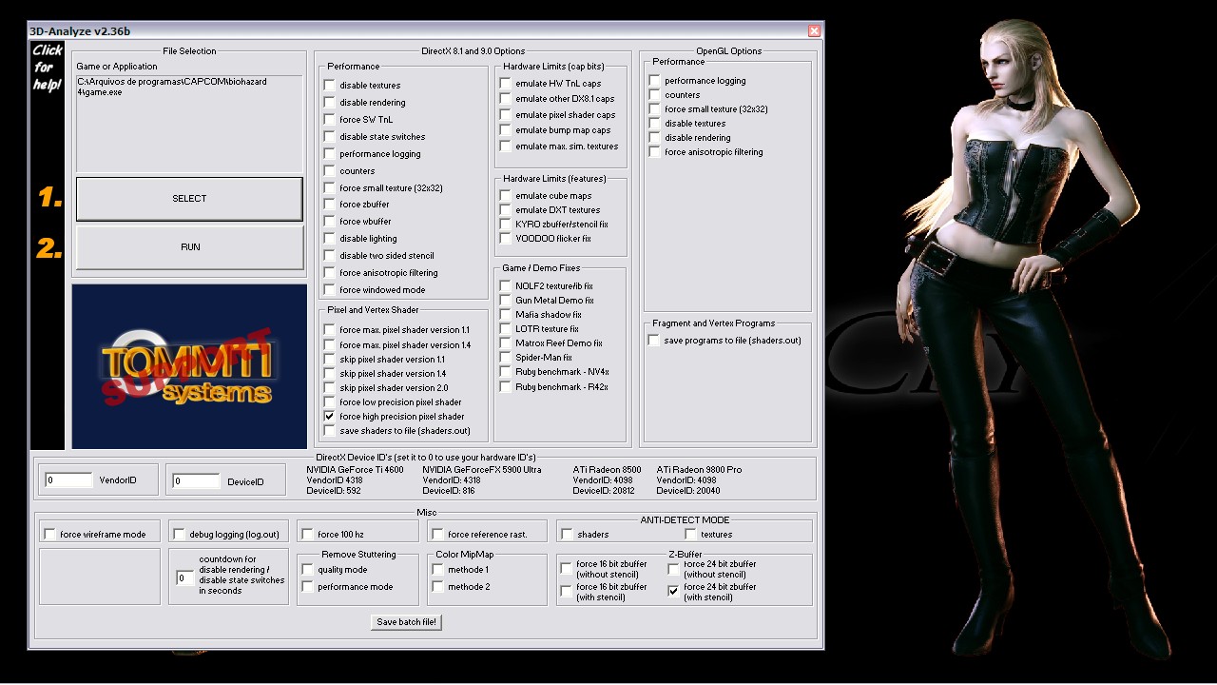1217x685 pixels.
Task: Enable force wbuffer option
Action: [329, 222]
